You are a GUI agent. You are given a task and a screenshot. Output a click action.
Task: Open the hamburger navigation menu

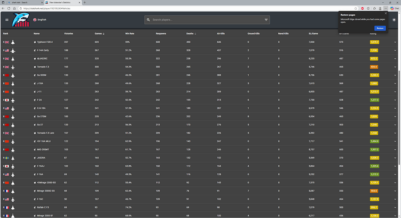click(7, 20)
